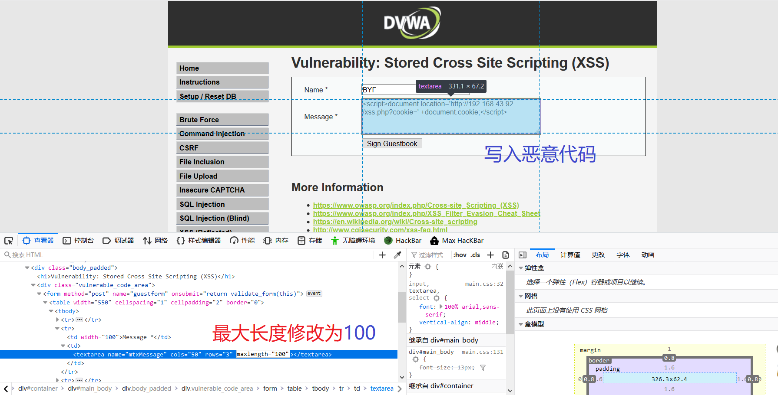The image size is (778, 395).
Task: Collapse the 弹性盒 flexbox section
Action: tap(521, 268)
